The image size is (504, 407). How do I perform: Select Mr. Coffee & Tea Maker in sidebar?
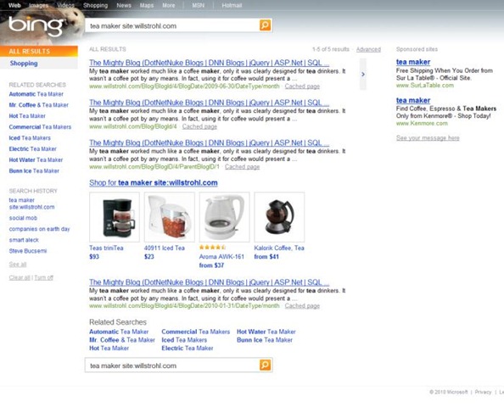[38, 105]
